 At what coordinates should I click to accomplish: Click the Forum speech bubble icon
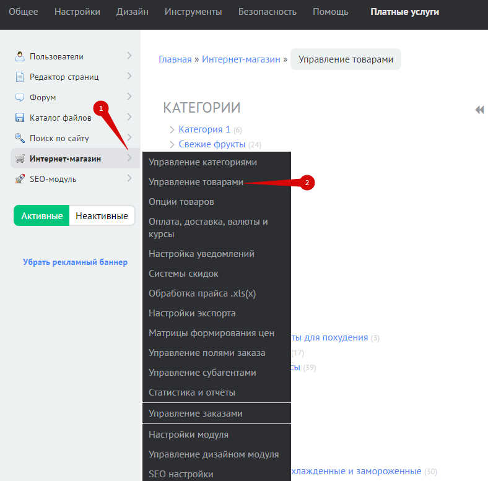click(20, 97)
